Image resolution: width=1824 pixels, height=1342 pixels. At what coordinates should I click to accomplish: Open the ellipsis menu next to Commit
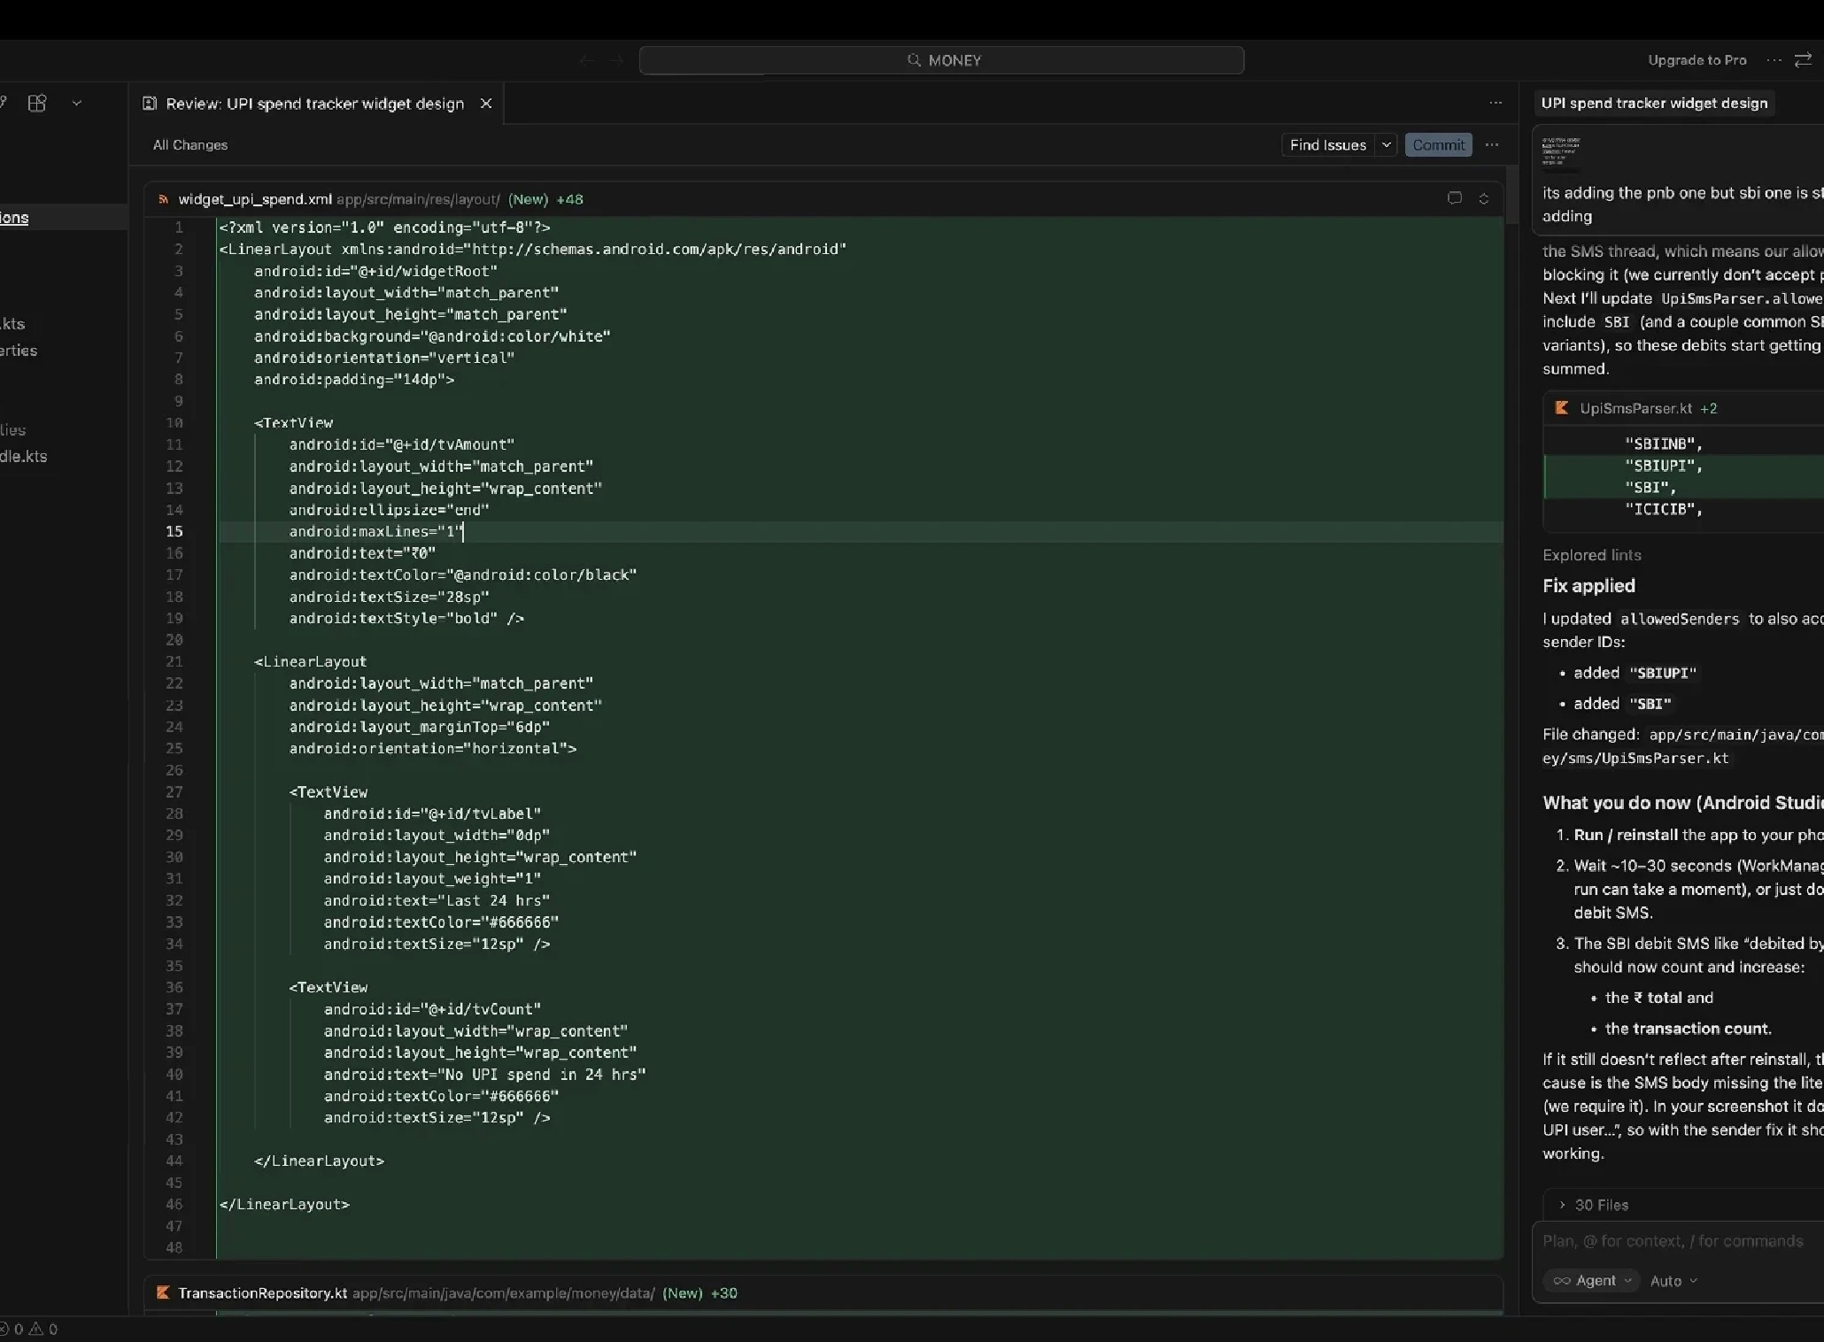pyautogui.click(x=1492, y=145)
